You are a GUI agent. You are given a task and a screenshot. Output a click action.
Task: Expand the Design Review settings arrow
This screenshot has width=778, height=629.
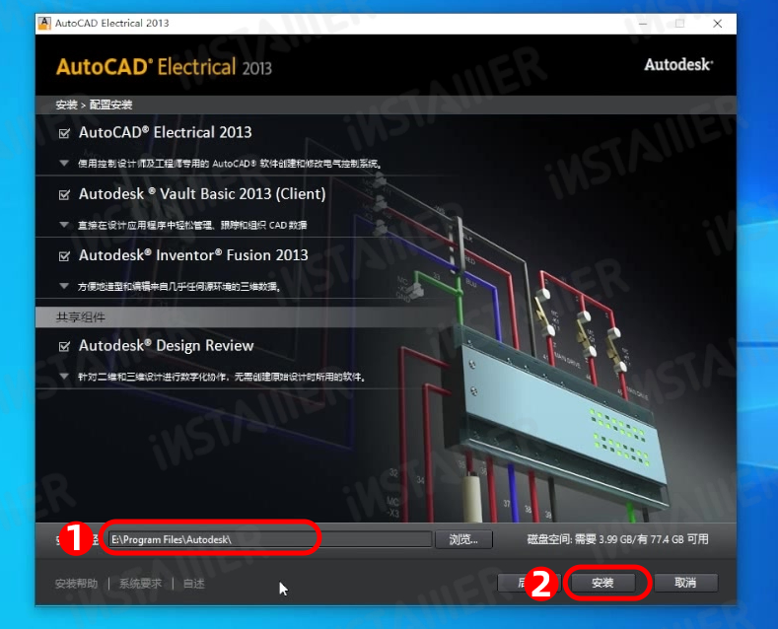click(64, 377)
